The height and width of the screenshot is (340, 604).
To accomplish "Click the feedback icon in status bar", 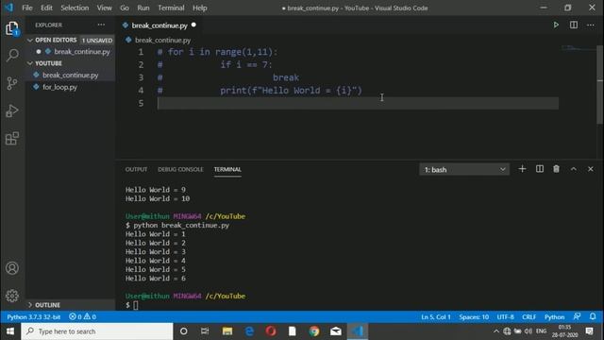I will tap(577, 316).
